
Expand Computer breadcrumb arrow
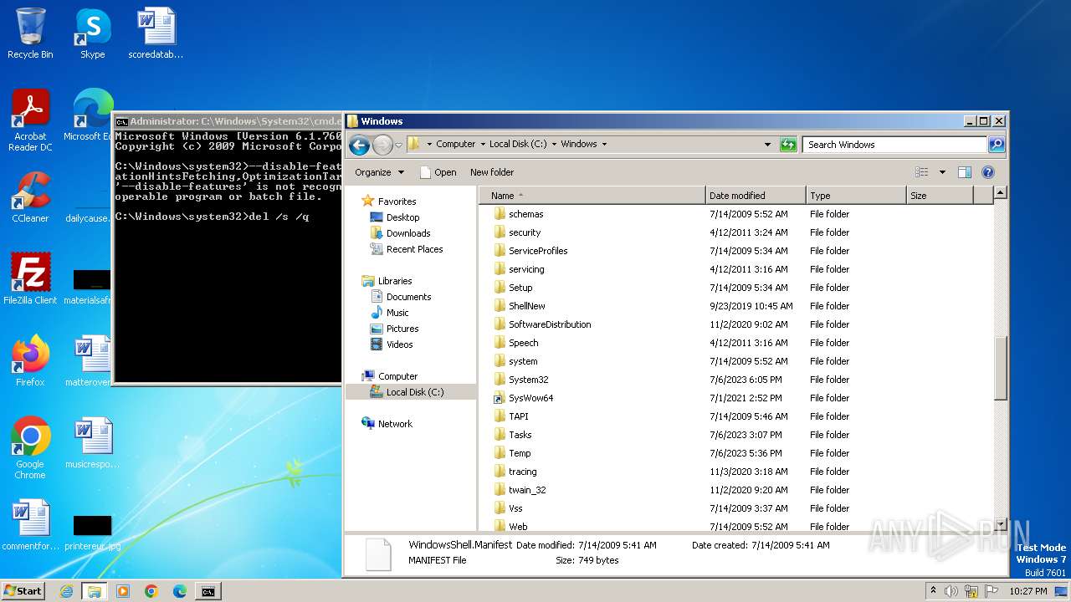pyautogui.click(x=482, y=145)
